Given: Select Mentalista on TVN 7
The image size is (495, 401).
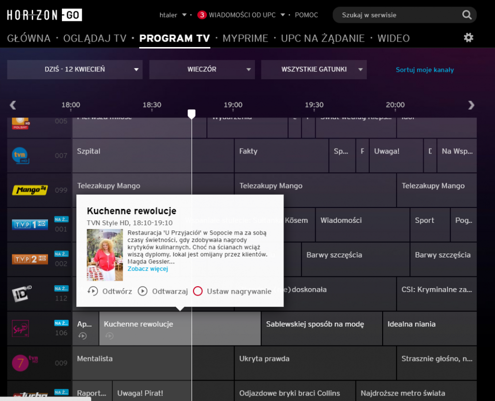Looking at the screenshot, I should point(153,363).
